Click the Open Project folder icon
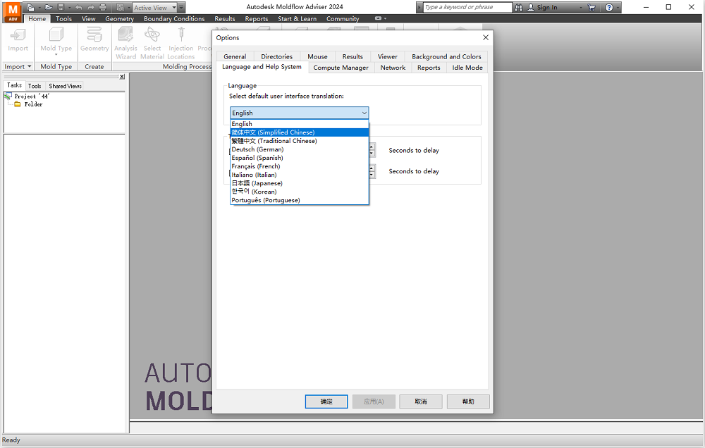 49,7
